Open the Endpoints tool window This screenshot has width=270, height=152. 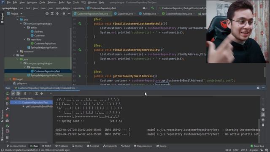click(110, 146)
